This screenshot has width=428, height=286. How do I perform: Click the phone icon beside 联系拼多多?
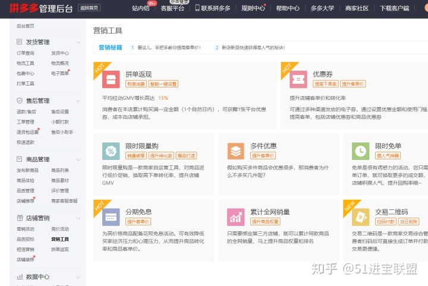pos(197,8)
